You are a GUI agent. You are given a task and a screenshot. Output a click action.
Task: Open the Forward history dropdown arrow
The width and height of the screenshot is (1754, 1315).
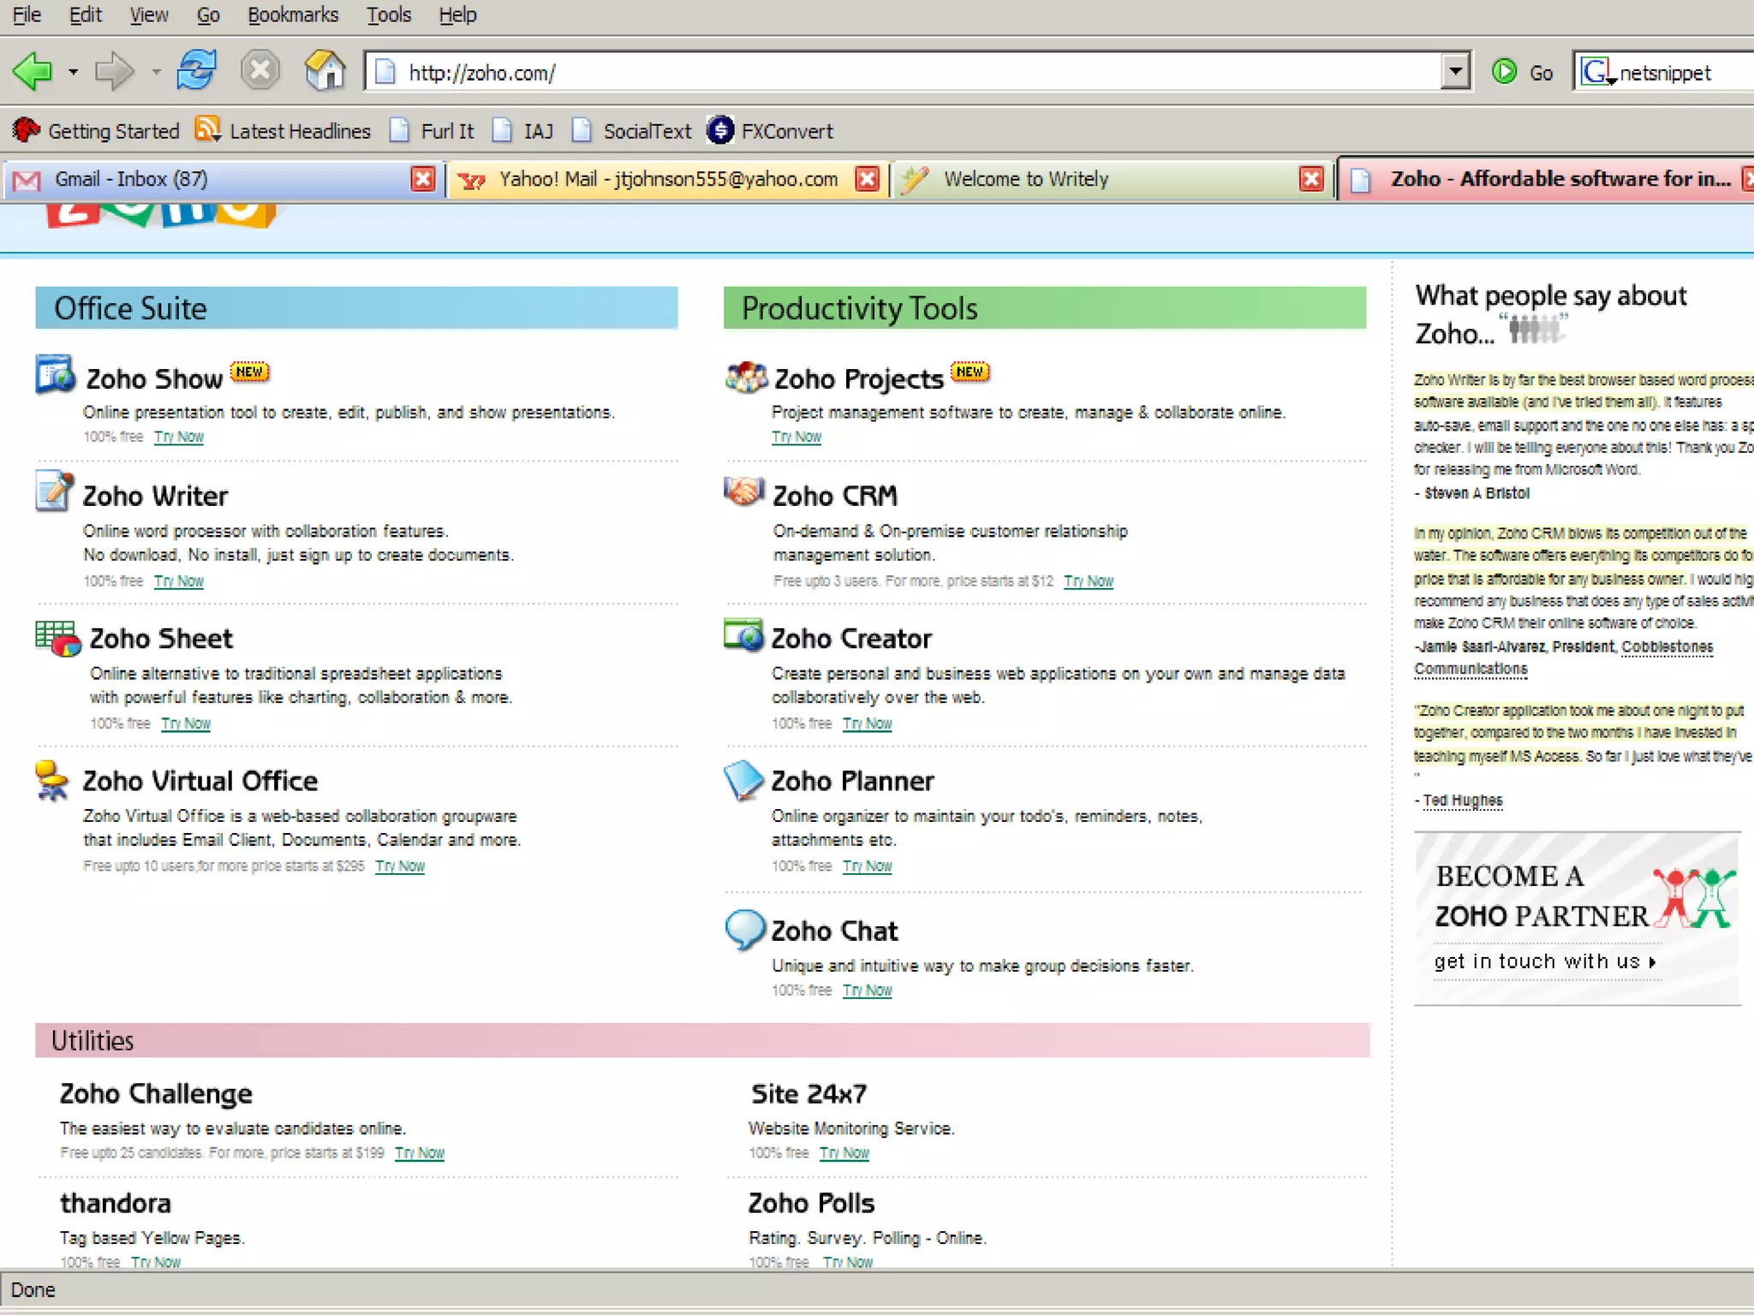156,73
